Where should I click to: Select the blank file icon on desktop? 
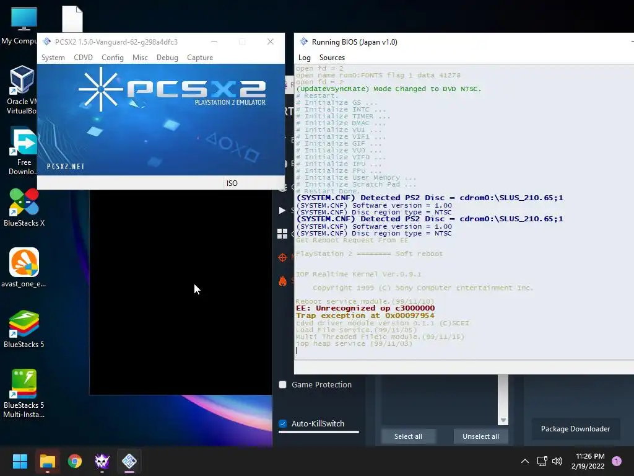coord(72,19)
